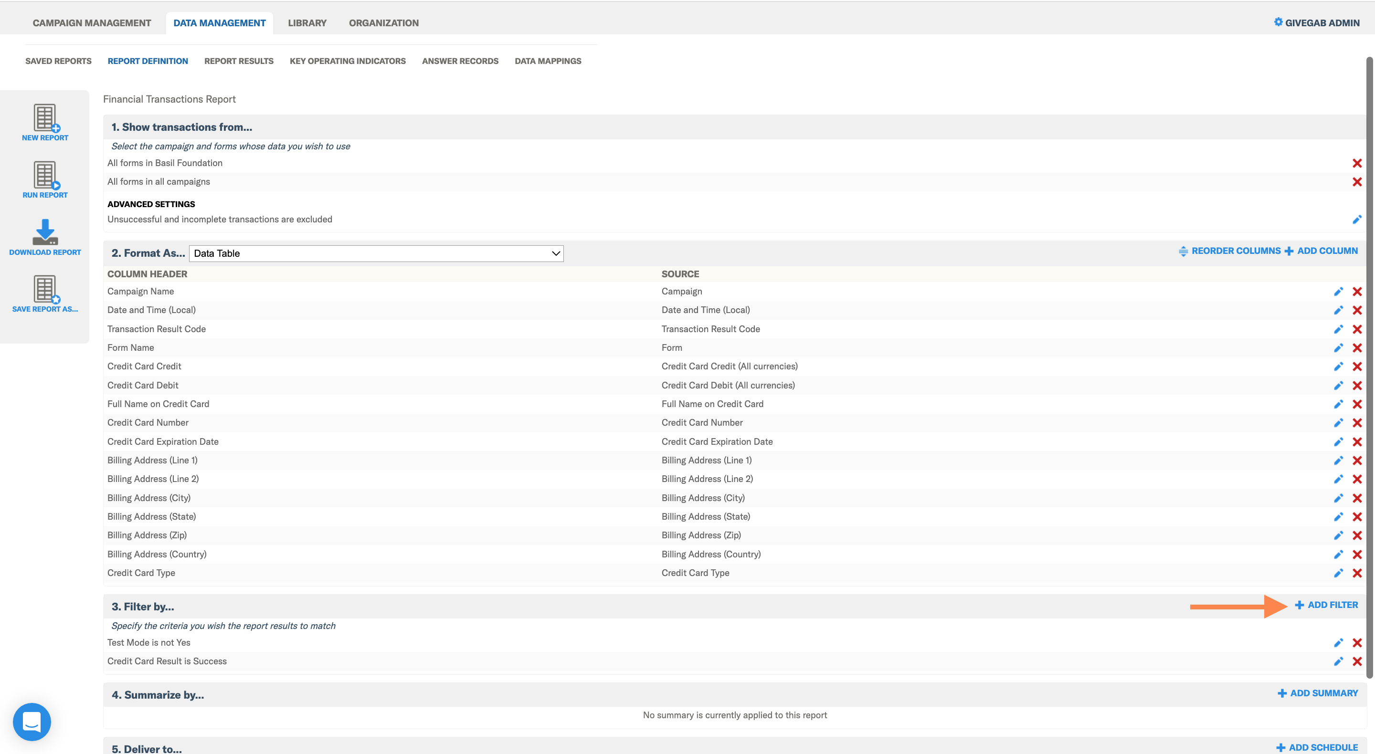Add a summary to the report
The height and width of the screenshot is (754, 1375).
[1318, 693]
